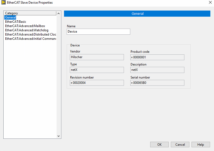The height and width of the screenshot is (151, 214).
Task: Click the Device group box label
Action: pyautogui.click(x=75, y=45)
